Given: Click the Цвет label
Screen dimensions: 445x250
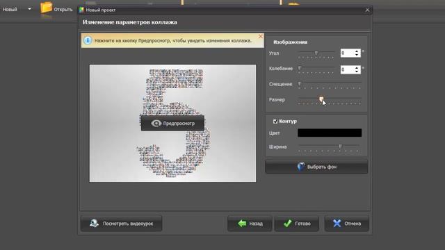Looking at the screenshot, I should pos(275,133).
